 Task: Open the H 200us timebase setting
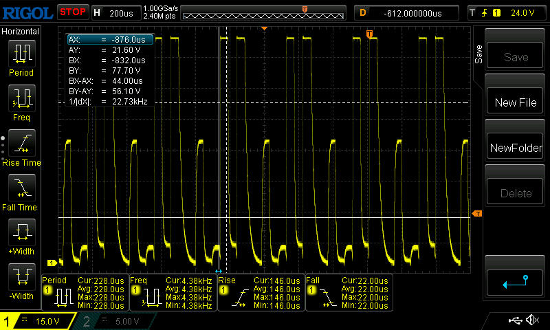tap(116, 13)
